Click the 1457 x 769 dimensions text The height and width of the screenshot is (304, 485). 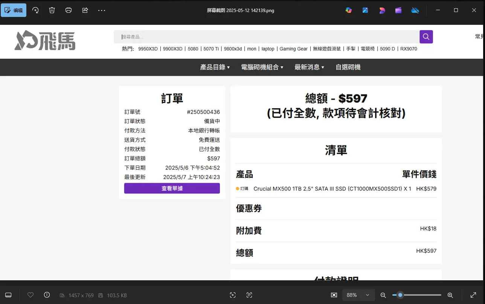tap(81, 295)
